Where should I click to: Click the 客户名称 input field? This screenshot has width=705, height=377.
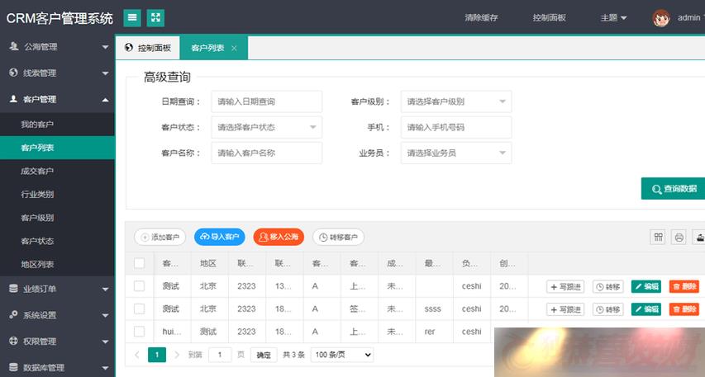tap(267, 153)
